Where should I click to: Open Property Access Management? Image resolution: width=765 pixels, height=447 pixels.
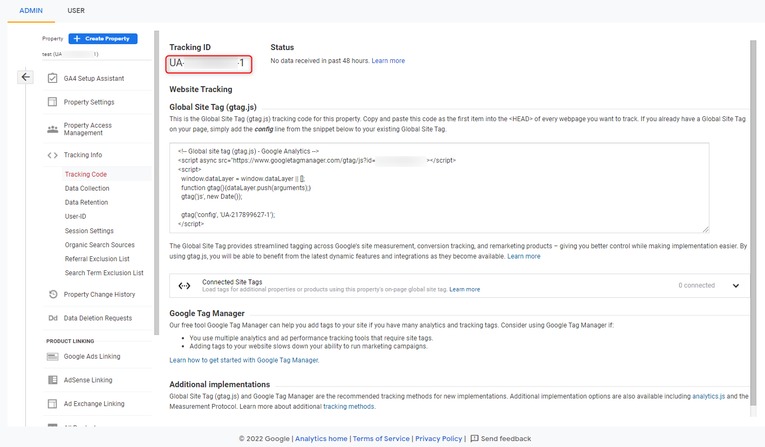[x=88, y=129]
